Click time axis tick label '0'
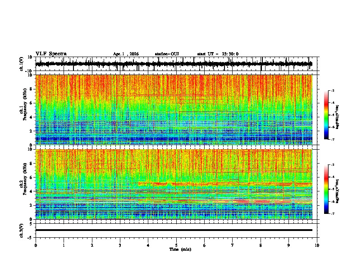 (x=36, y=245)
